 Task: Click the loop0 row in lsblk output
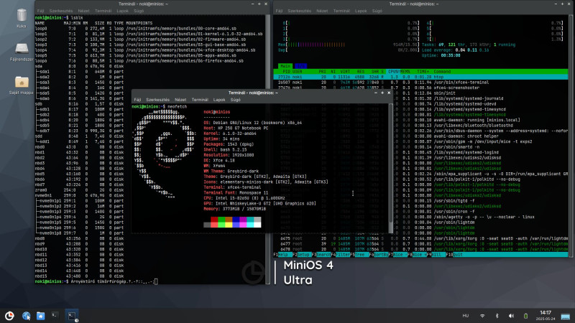click(136, 28)
